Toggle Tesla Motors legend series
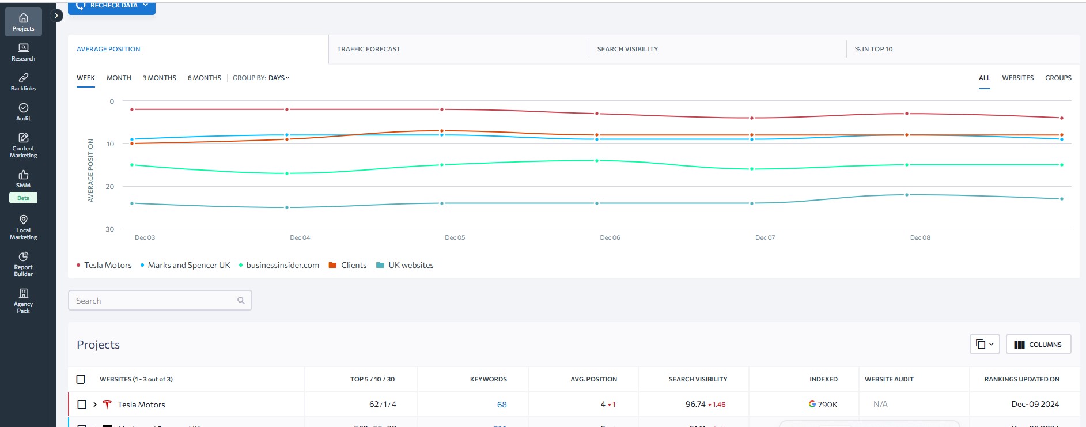Image resolution: width=1086 pixels, height=427 pixels. pyautogui.click(x=104, y=265)
